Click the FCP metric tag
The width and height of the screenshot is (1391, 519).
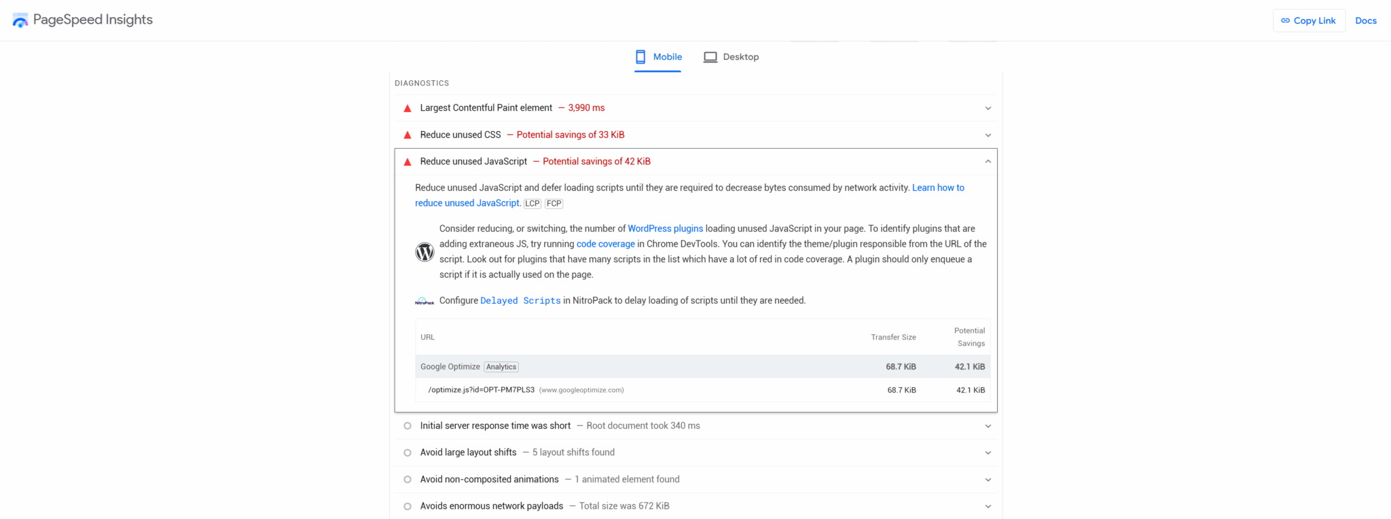pos(554,203)
